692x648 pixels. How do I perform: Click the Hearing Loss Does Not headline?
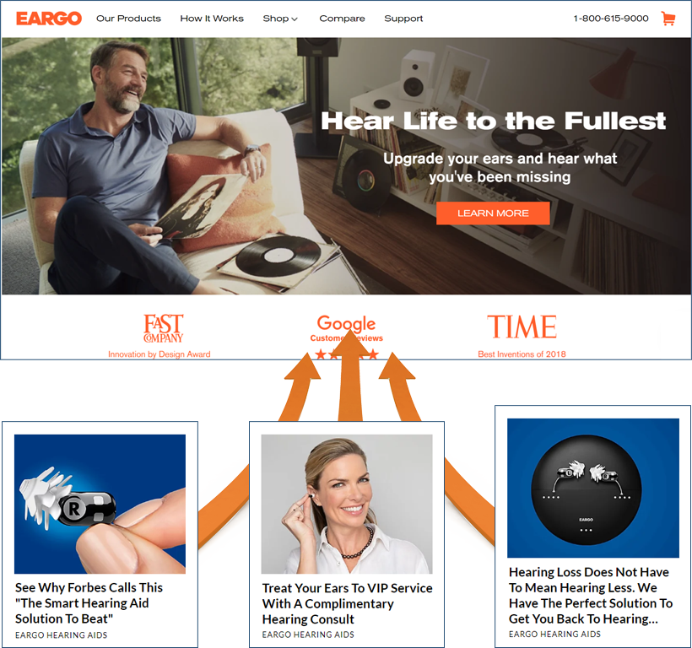(591, 595)
